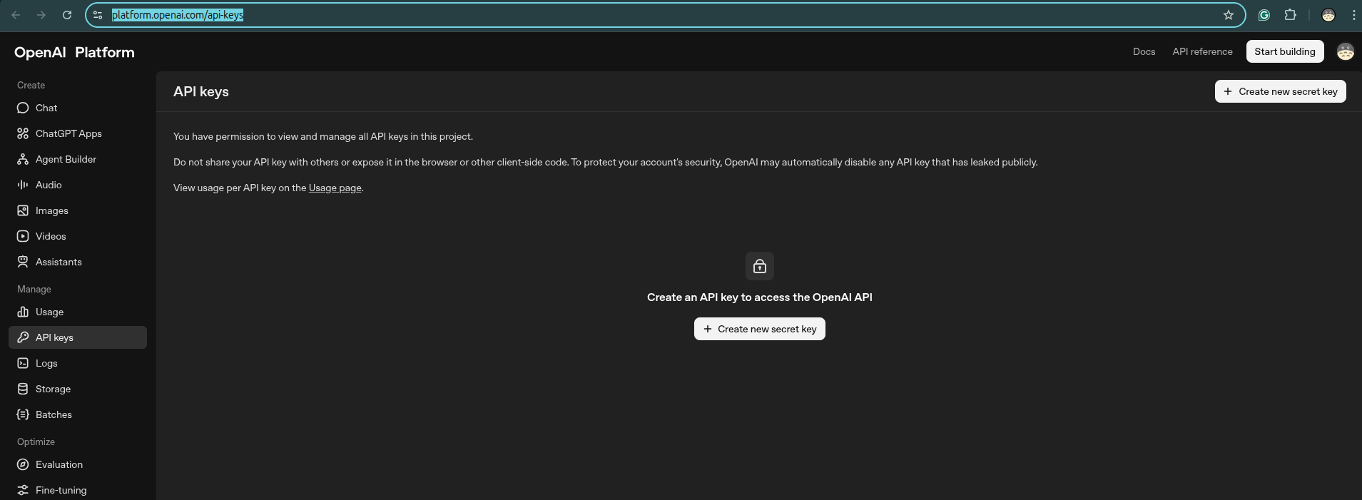The width and height of the screenshot is (1362, 500).
Task: Click the Optimize section label
Action: click(x=36, y=442)
